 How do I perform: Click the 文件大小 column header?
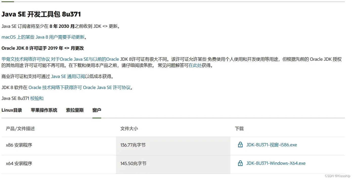(x=129, y=129)
